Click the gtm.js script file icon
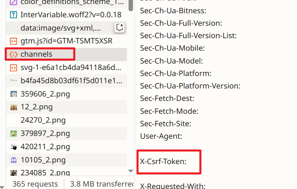 point(13,41)
